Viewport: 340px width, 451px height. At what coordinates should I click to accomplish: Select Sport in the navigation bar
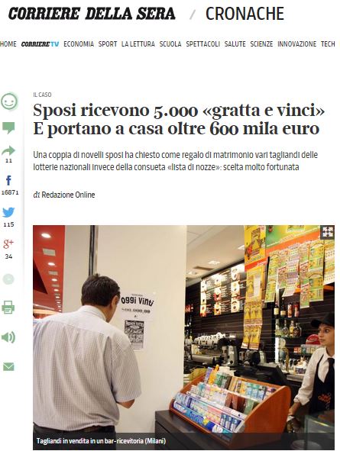pyautogui.click(x=108, y=44)
